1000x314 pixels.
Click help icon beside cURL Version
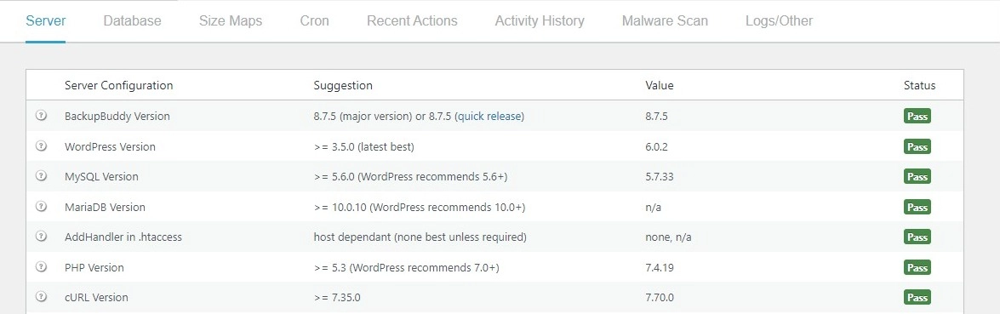pos(42,297)
